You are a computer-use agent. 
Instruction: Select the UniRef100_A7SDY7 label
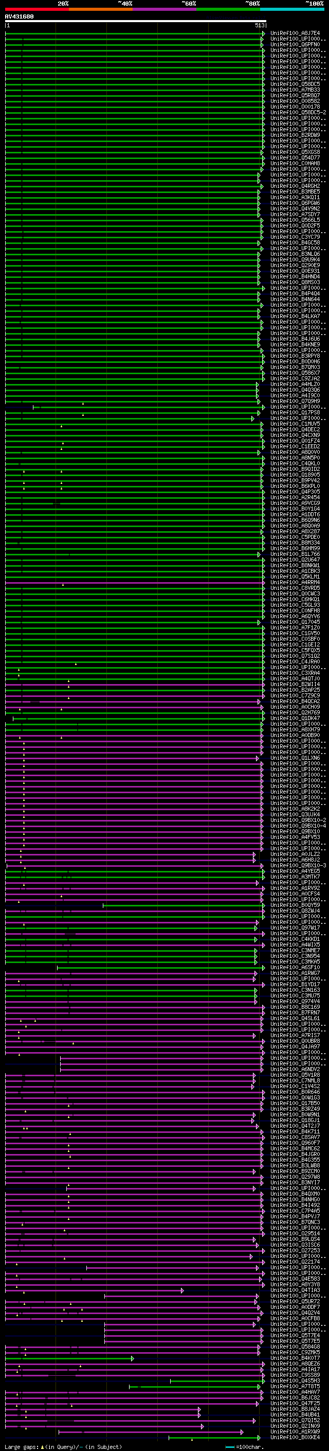point(295,214)
